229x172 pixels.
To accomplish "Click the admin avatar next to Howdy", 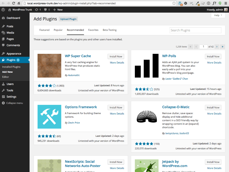I will [226, 10].
